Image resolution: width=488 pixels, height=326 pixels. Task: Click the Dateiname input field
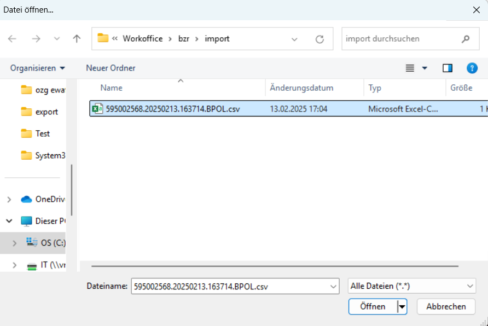click(230, 286)
